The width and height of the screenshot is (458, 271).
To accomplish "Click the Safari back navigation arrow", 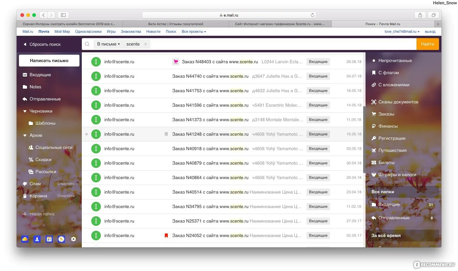I will coord(44,15).
